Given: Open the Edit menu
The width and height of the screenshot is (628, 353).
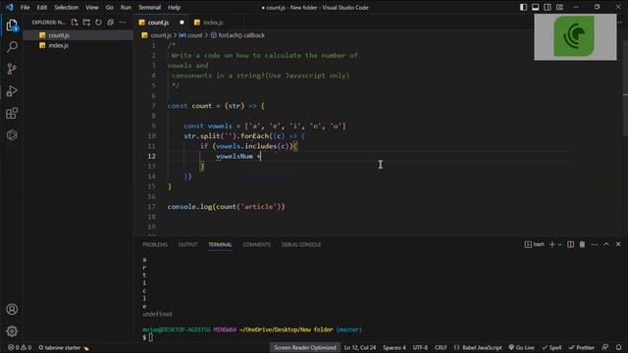Looking at the screenshot, I should (41, 7).
